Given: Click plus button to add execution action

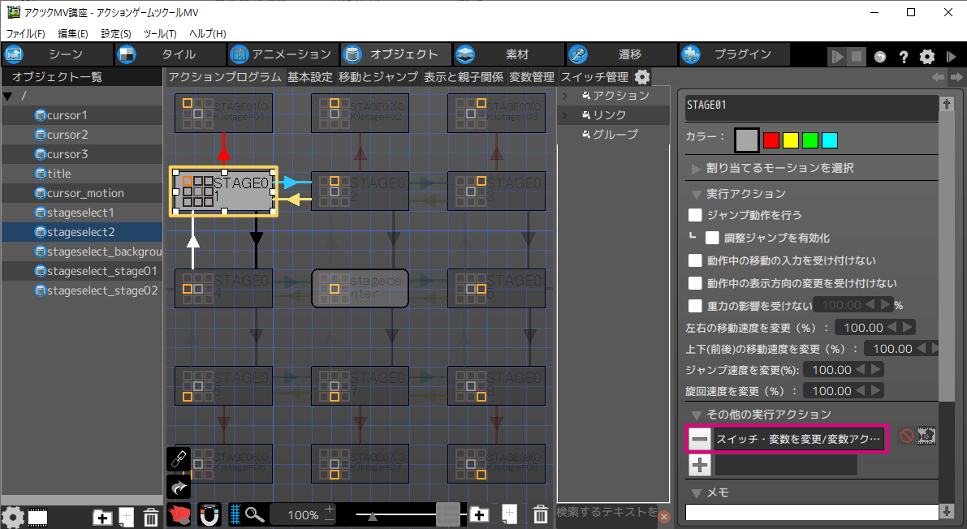Looking at the screenshot, I should point(700,465).
